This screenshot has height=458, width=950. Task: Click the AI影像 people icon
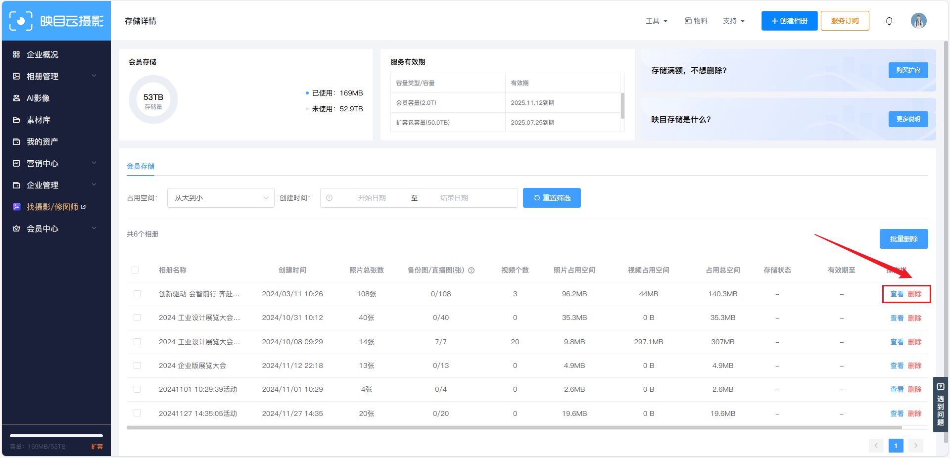pyautogui.click(x=16, y=98)
